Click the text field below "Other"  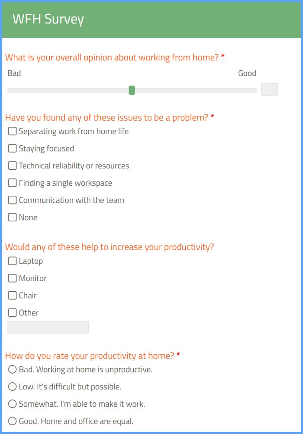[x=48, y=327]
